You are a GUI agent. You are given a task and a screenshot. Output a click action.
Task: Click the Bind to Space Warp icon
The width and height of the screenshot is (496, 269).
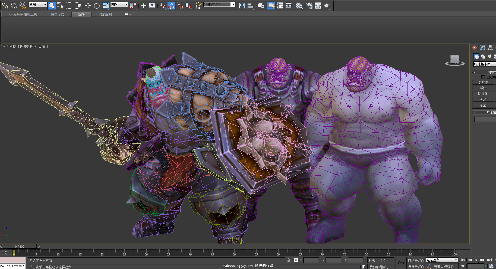23,5
